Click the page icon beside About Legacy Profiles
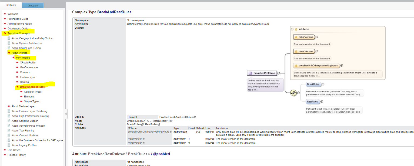 pos(9,145)
